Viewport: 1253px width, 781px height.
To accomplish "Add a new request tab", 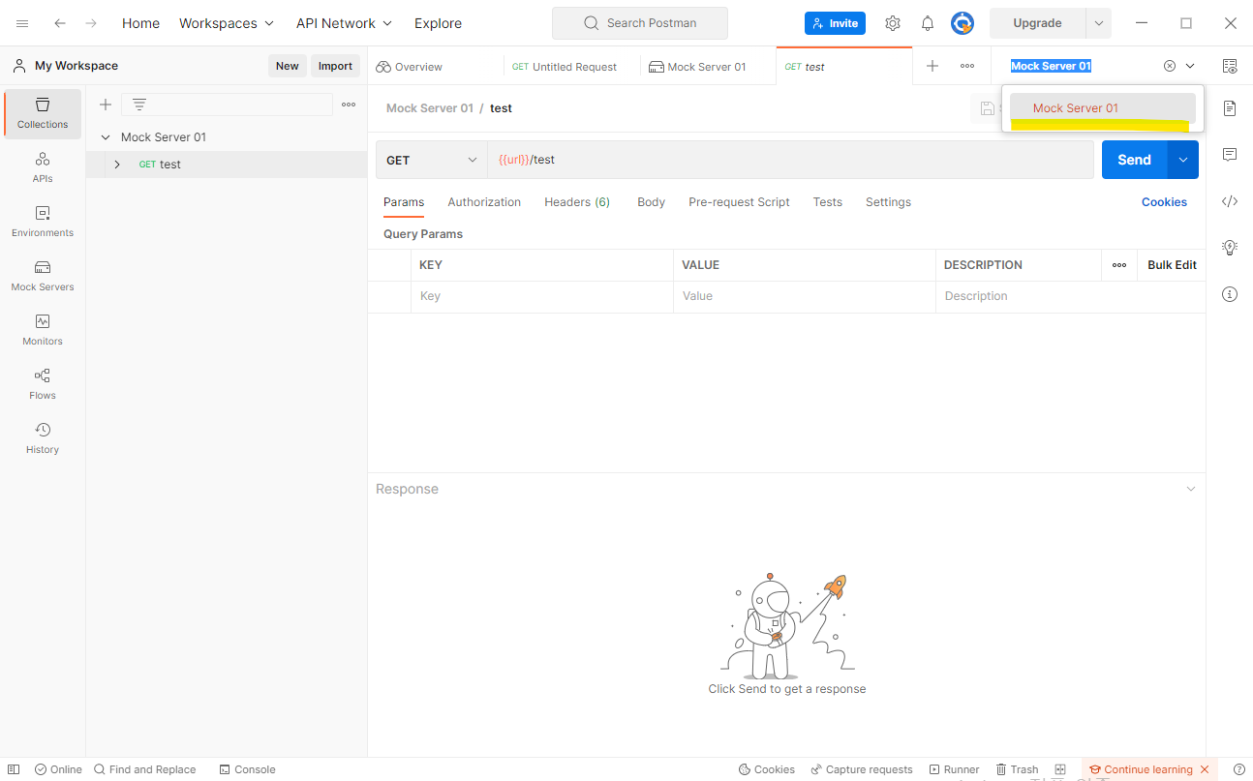I will coord(932,66).
